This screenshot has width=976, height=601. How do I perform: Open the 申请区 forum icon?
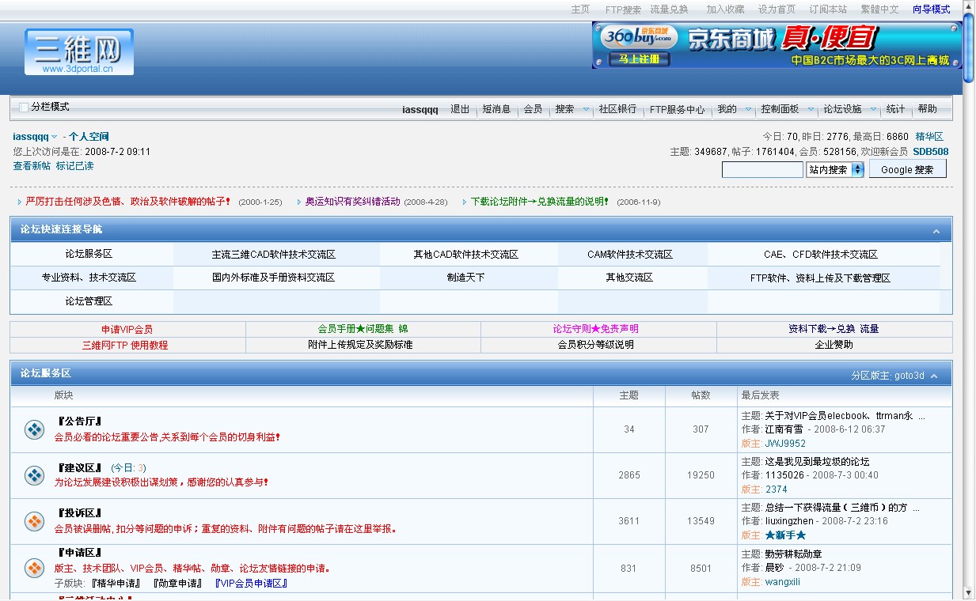[35, 568]
